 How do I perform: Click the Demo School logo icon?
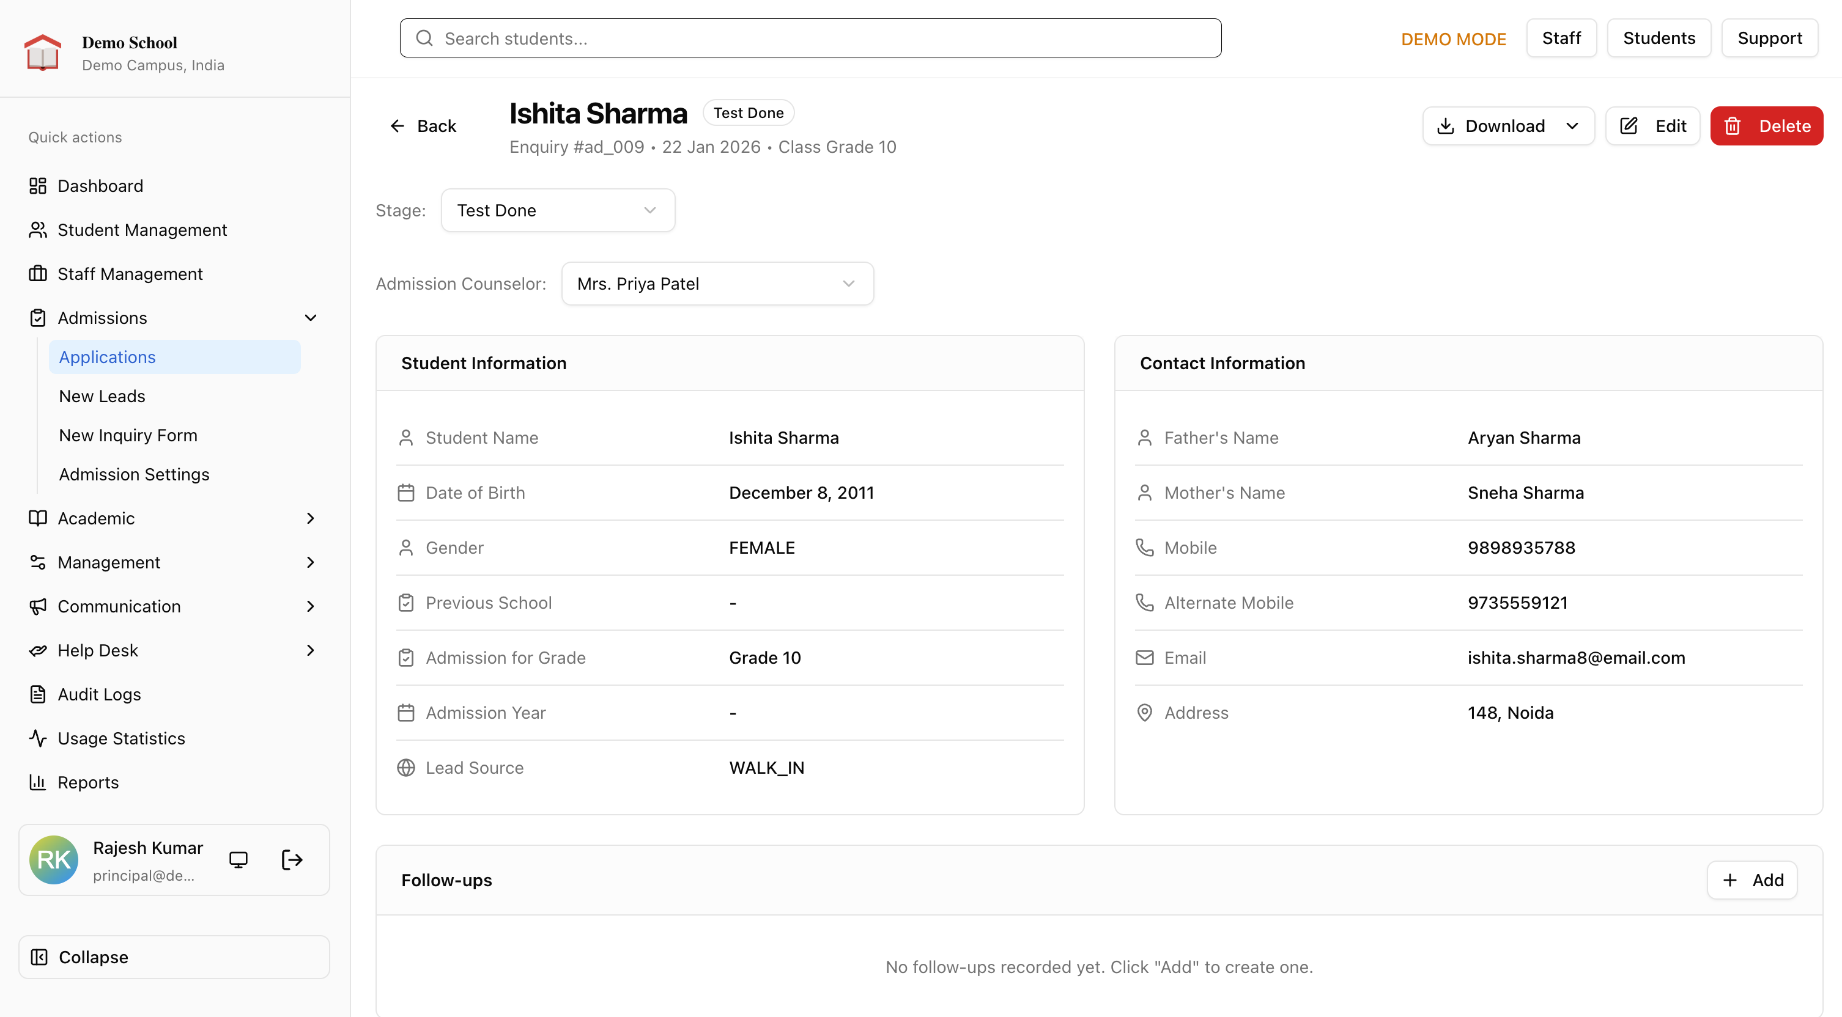tap(43, 53)
